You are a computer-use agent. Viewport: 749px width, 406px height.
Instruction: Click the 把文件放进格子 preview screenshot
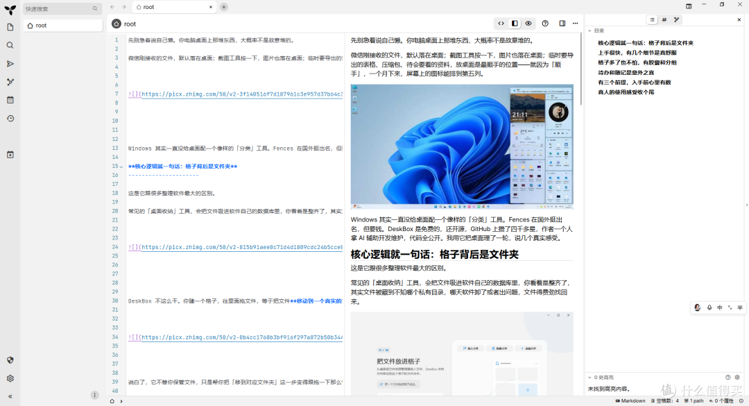(x=462, y=354)
